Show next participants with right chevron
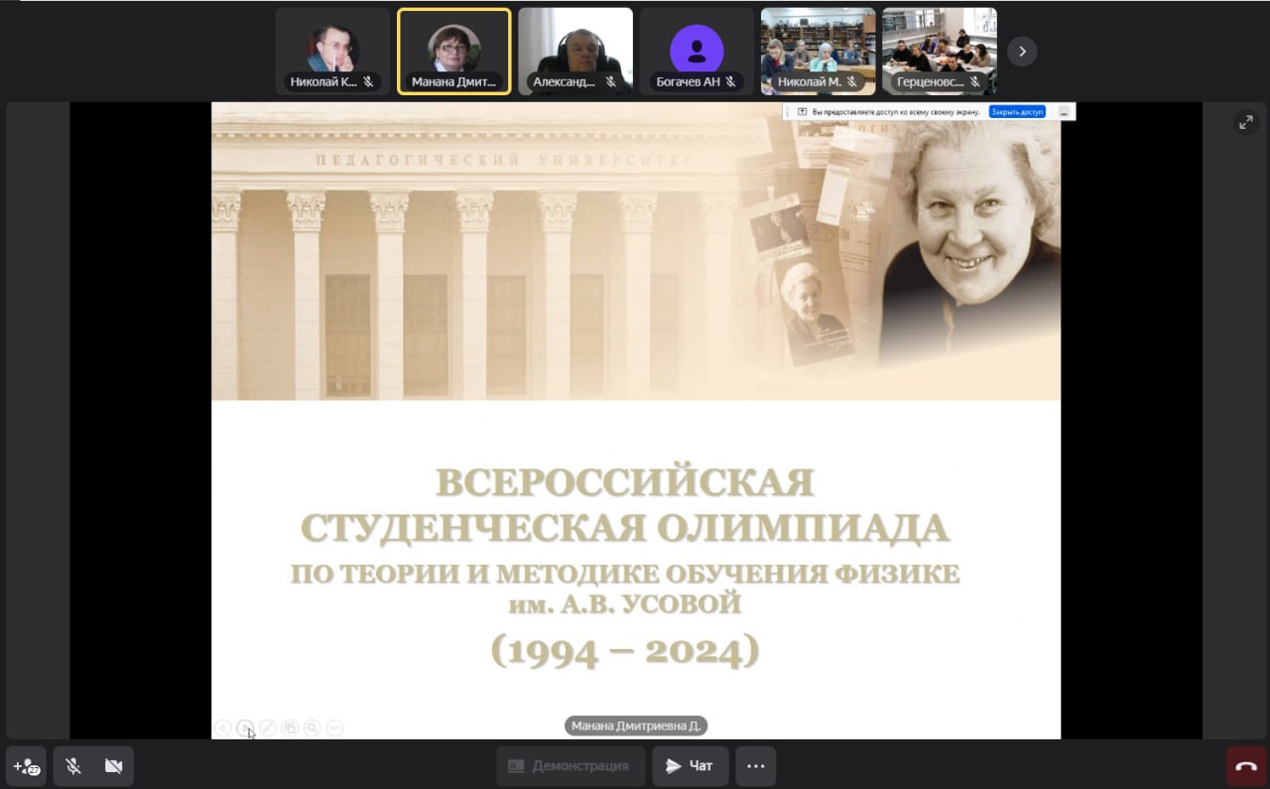The height and width of the screenshot is (789, 1270). (x=1022, y=52)
